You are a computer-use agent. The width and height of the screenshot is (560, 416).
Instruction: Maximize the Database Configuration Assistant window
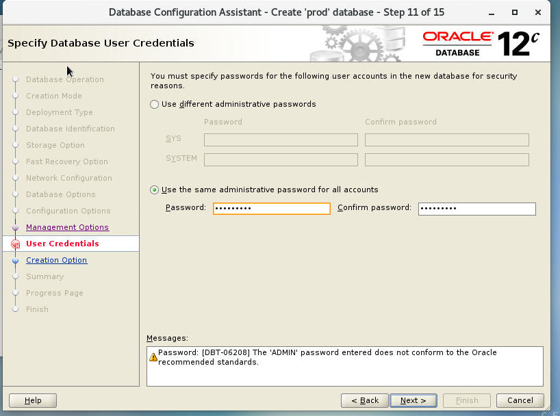515,12
